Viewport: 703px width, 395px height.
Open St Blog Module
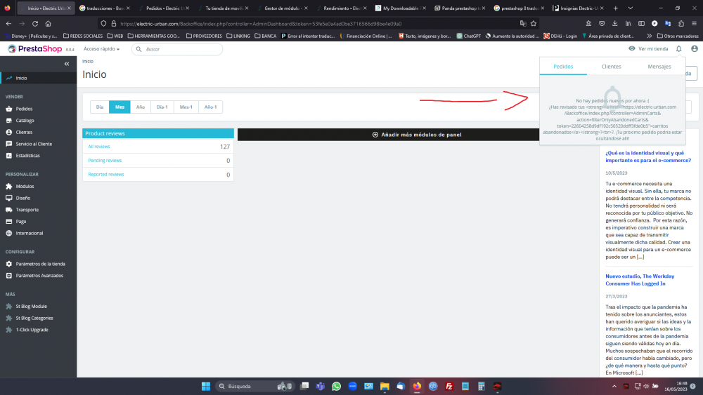[x=31, y=306]
